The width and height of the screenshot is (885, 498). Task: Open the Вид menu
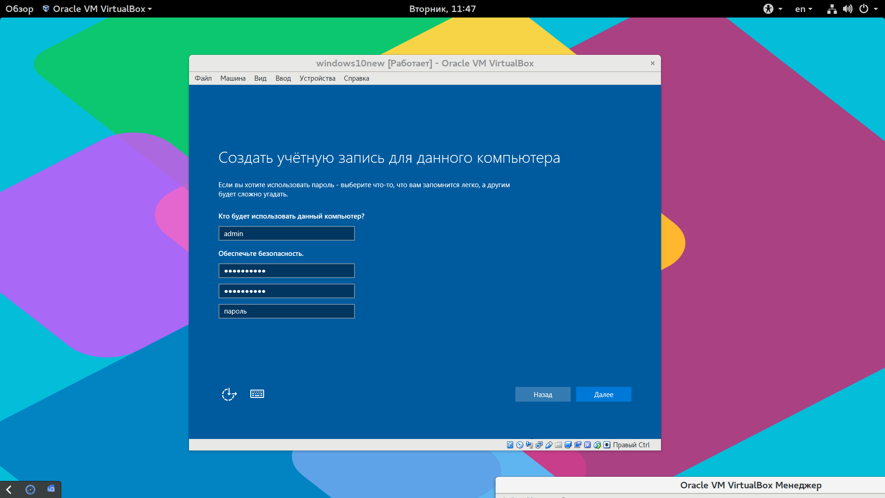[260, 78]
